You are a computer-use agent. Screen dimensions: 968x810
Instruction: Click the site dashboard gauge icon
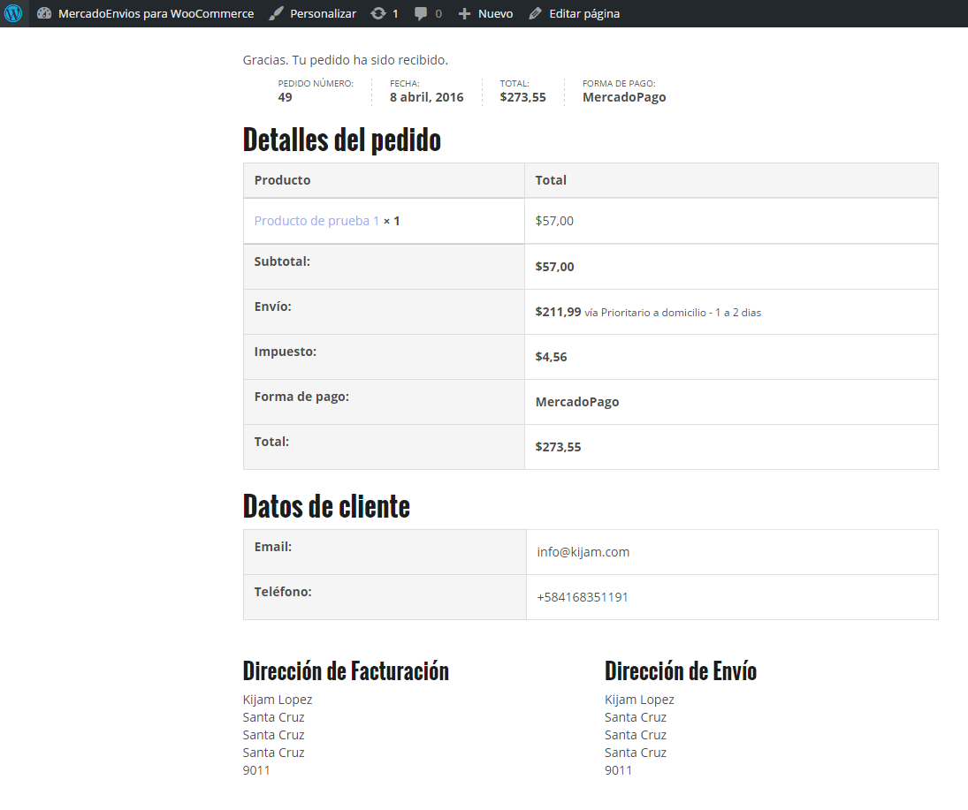click(44, 13)
